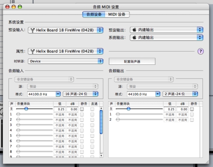The width and height of the screenshot is (213, 167).
Task: Open the 预设输出 内建输出 dropdown
Action: pyautogui.click(x=167, y=30)
